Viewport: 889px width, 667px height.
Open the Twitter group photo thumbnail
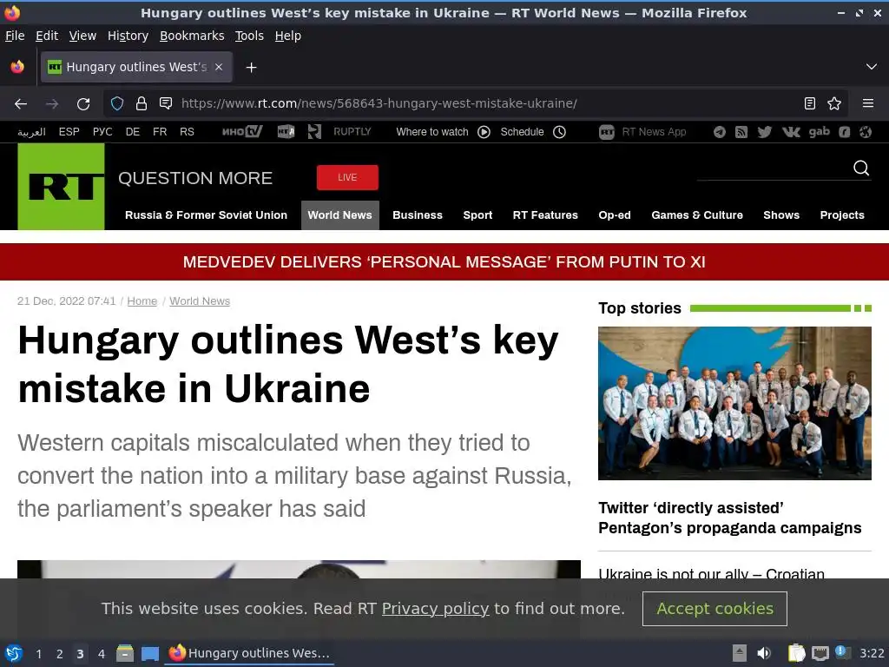click(x=734, y=403)
